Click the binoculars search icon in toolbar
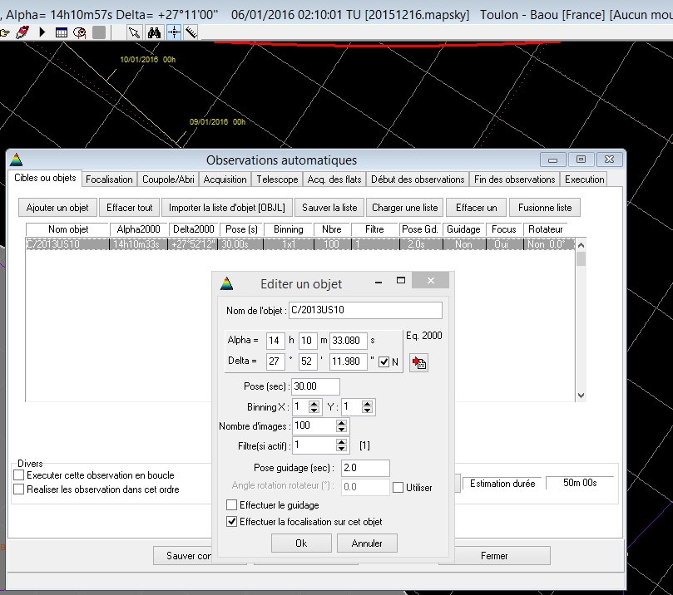 click(x=154, y=32)
